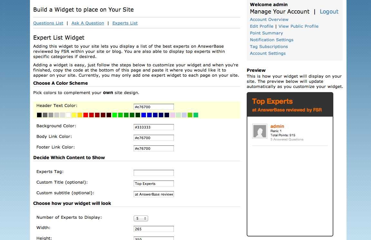Screen dimensions: 371x240
Task: Select the 'at AnswerBase reviewed by FSR' preview subtitle
Action: click(287, 110)
